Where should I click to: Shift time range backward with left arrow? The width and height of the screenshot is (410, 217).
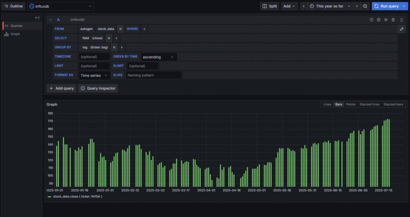(304, 6)
